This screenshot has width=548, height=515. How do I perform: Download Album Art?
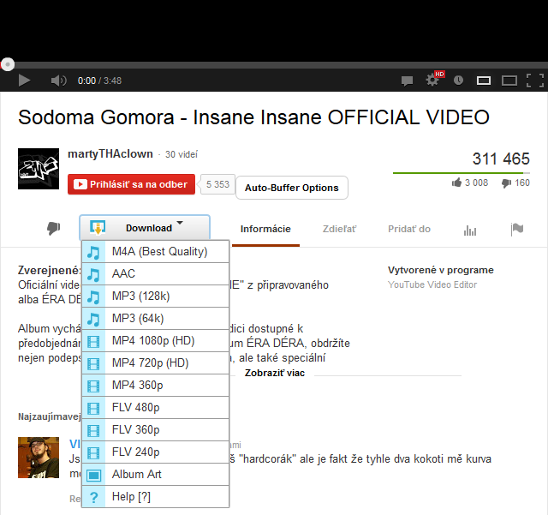click(x=156, y=475)
